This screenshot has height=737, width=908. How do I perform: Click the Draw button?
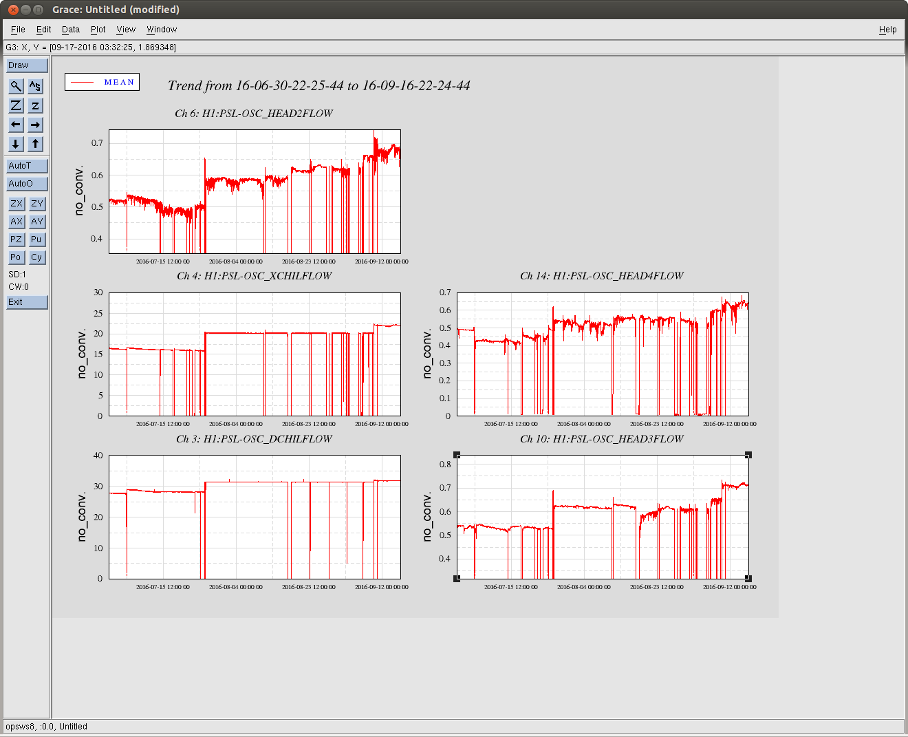[27, 65]
